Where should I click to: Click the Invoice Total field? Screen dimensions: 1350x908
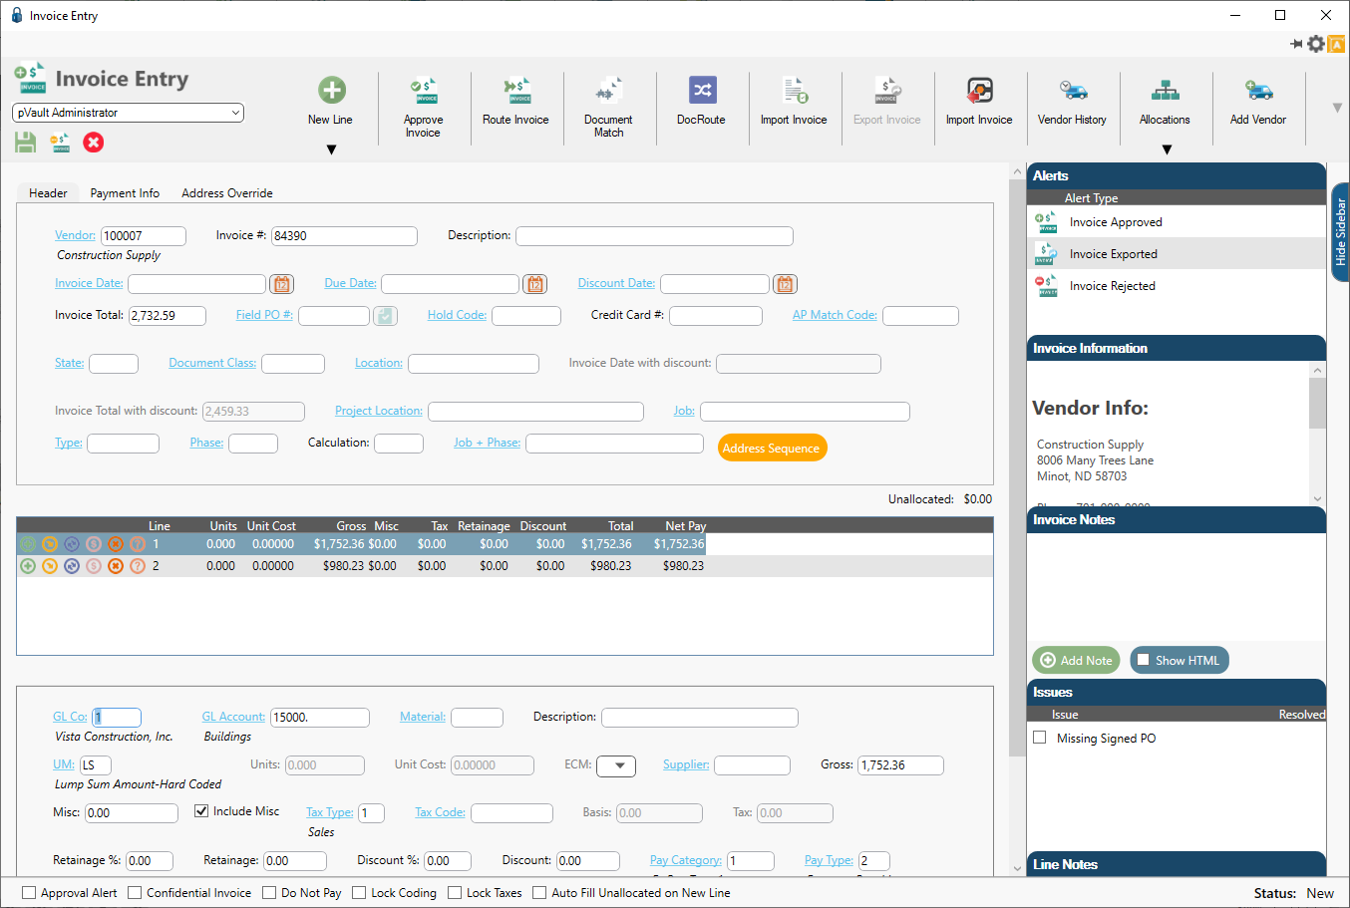point(168,316)
